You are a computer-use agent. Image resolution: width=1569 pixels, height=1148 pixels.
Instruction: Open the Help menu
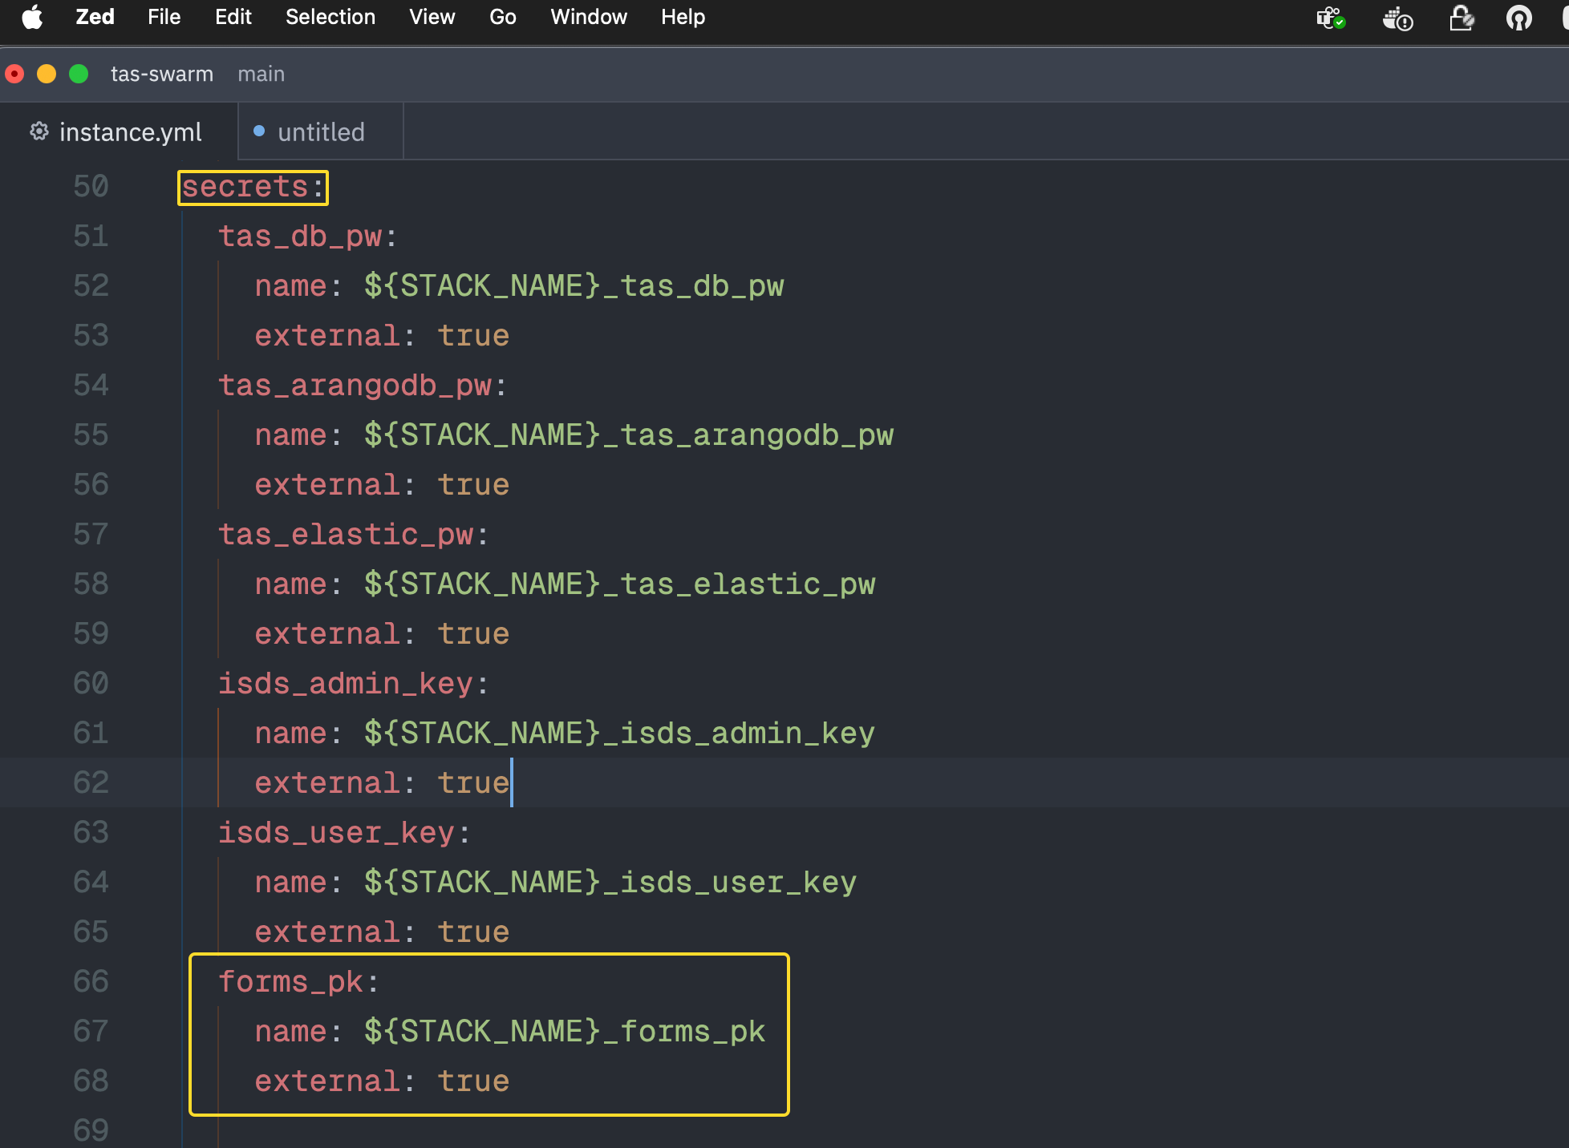pos(683,17)
